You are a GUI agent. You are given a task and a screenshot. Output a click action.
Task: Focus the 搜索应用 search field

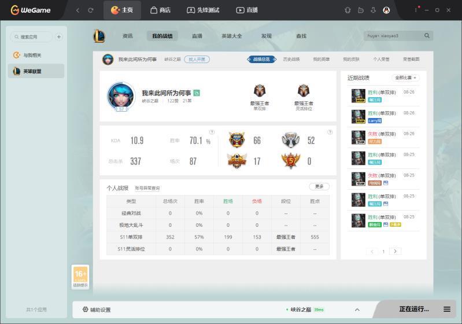(x=31, y=37)
